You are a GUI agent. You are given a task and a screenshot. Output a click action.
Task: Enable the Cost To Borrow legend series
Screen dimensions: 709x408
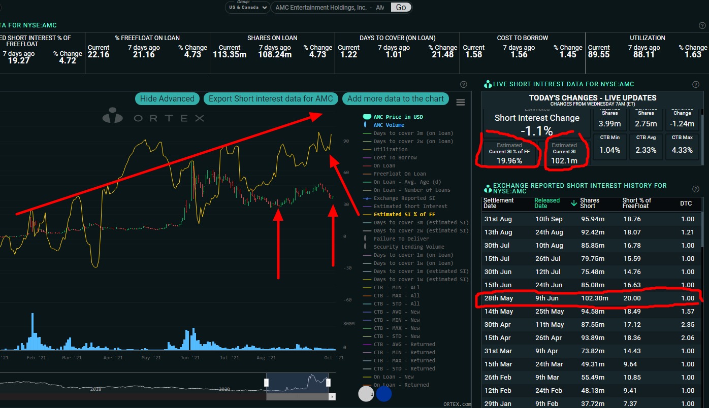[390, 157]
